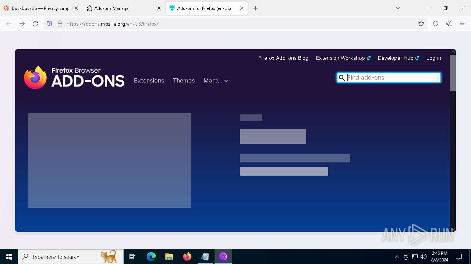This screenshot has height=264, width=471.
Task: Click the featured add-on image placeholder
Action: tap(110, 161)
